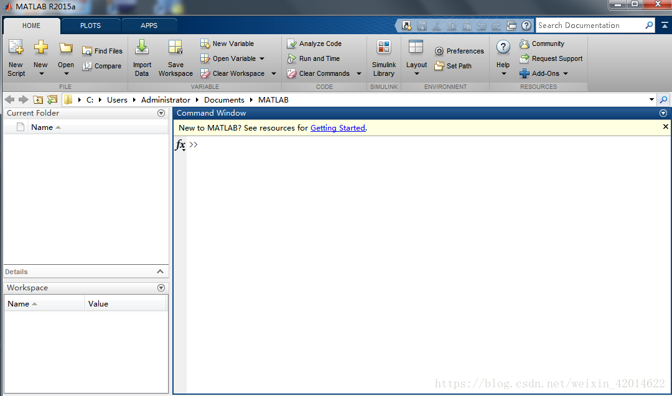Screen dimensions: 672x396
Task: Open the Command Window actions menu
Action: [x=663, y=113]
